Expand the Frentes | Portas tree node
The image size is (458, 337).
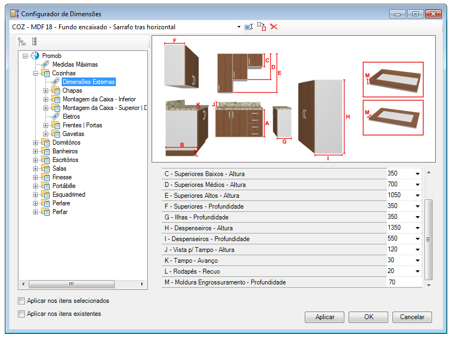click(45, 125)
